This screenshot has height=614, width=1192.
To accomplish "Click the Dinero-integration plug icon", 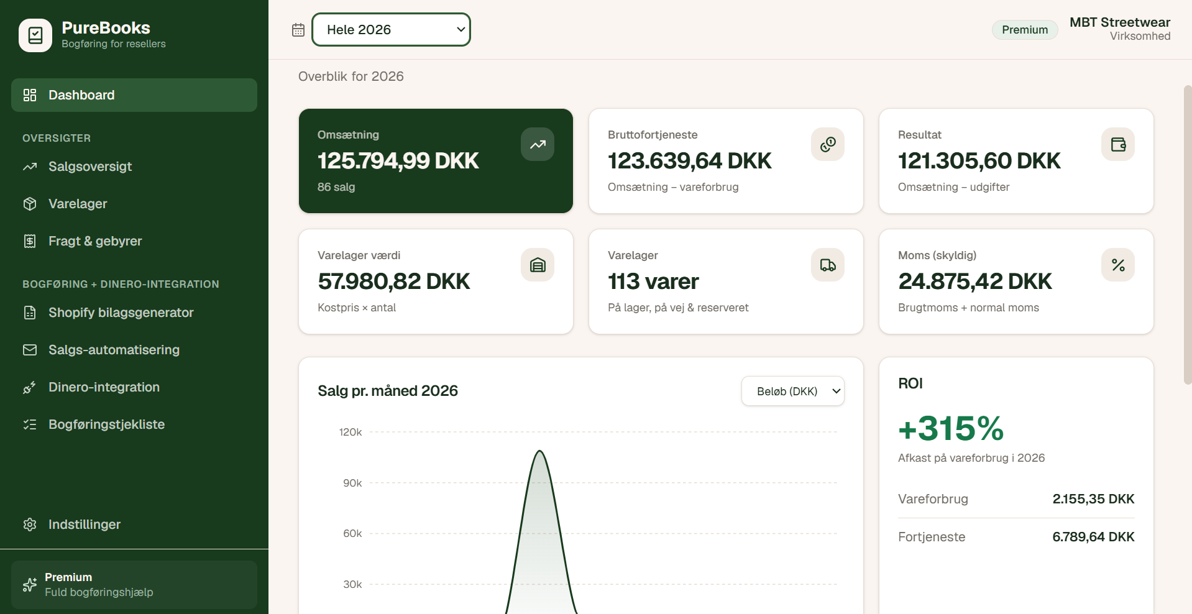I will [30, 387].
